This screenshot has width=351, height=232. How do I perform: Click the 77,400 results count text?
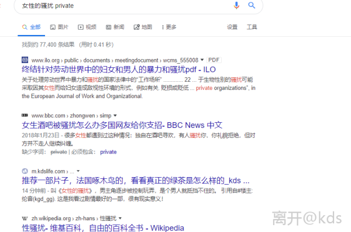click(68, 45)
